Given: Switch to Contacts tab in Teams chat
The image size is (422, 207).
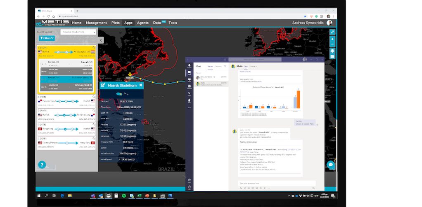Looking at the screenshot, I should [218, 66].
